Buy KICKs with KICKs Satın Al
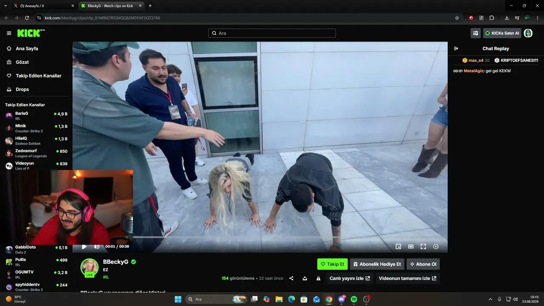 click(502, 33)
